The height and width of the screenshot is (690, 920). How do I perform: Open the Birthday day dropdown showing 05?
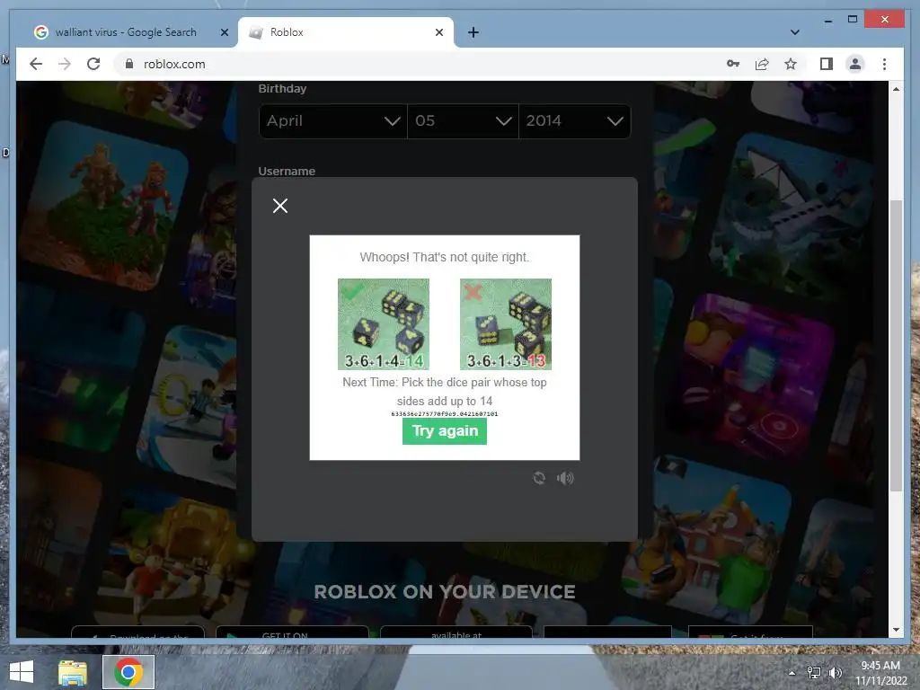tap(463, 121)
